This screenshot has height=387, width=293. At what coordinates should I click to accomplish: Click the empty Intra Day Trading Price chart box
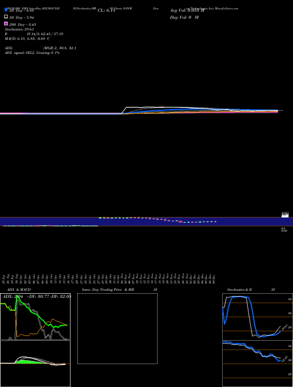coord(117,328)
